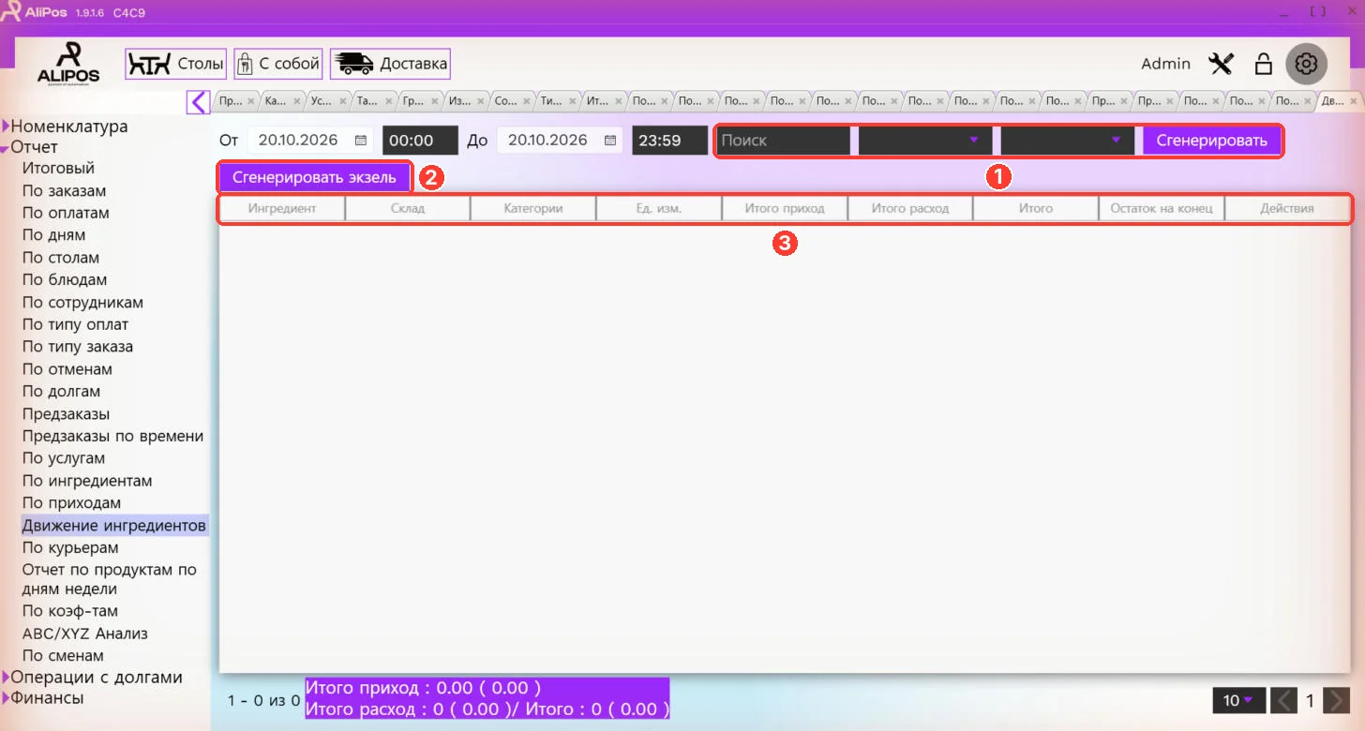1365x731 pixels.
Task: Click the Поиск search field
Action: click(x=783, y=141)
